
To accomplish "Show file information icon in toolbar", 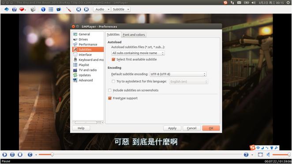I will point(43,9).
